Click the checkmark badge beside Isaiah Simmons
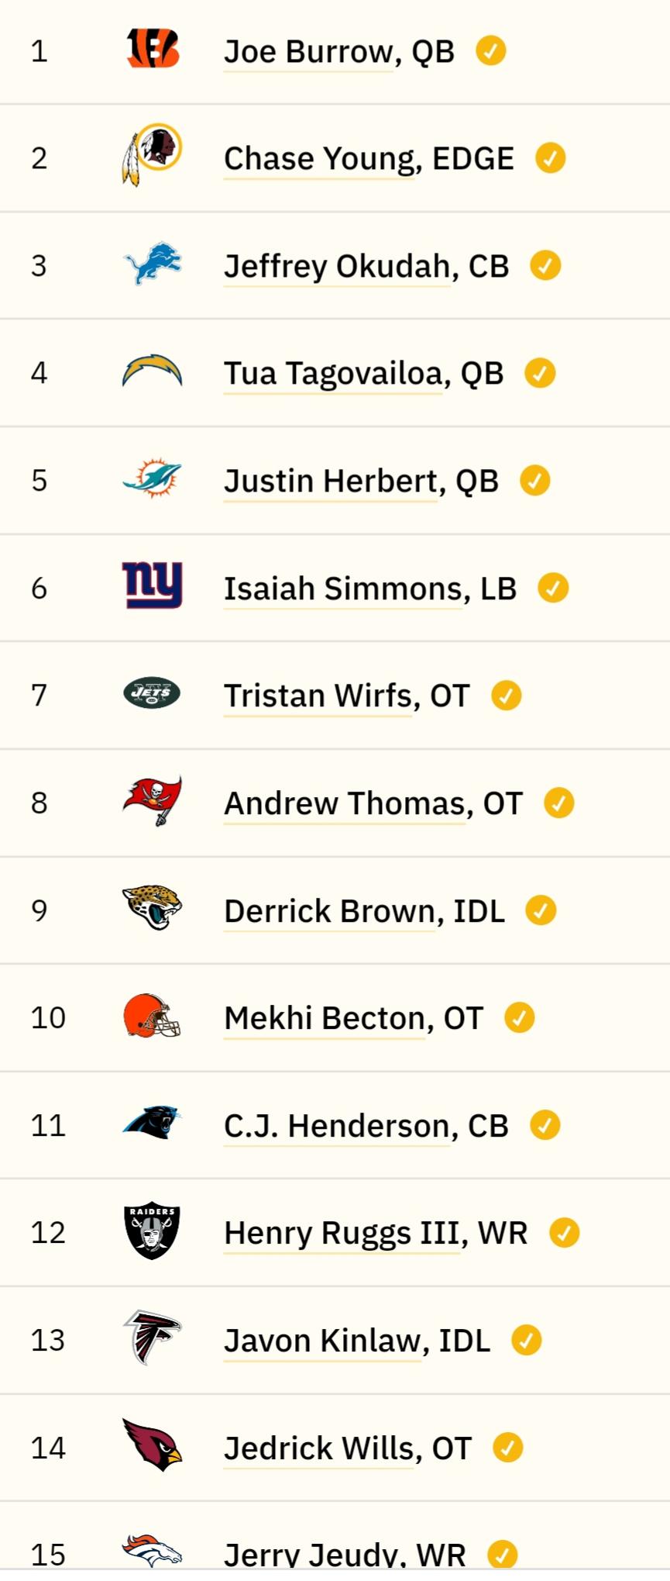This screenshot has width=670, height=1581. pyautogui.click(x=553, y=588)
